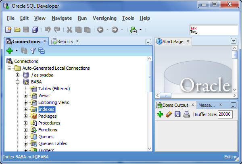
Task: Open the Navigate menu
Action: (x=62, y=18)
